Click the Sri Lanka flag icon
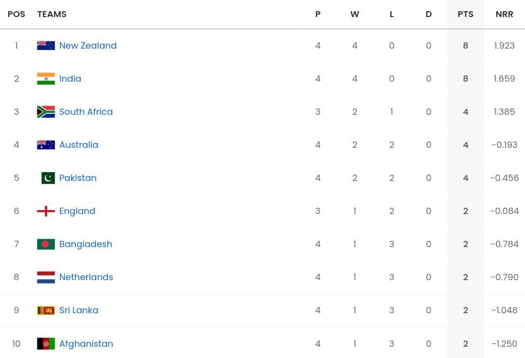Screen dimensions: 525x358 point(46,310)
